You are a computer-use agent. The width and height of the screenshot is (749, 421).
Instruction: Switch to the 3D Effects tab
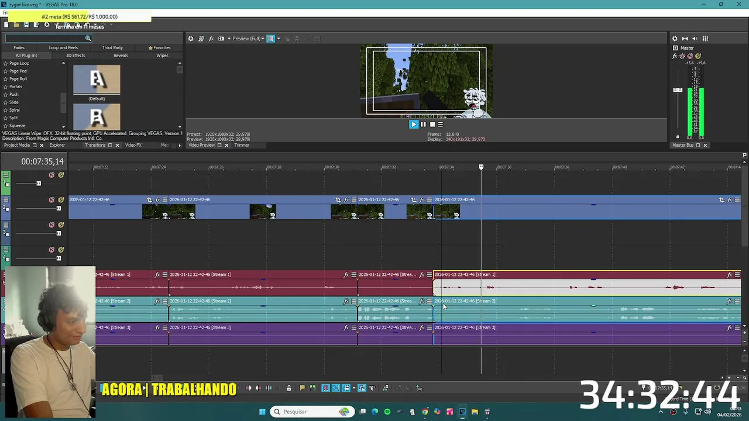(x=75, y=56)
